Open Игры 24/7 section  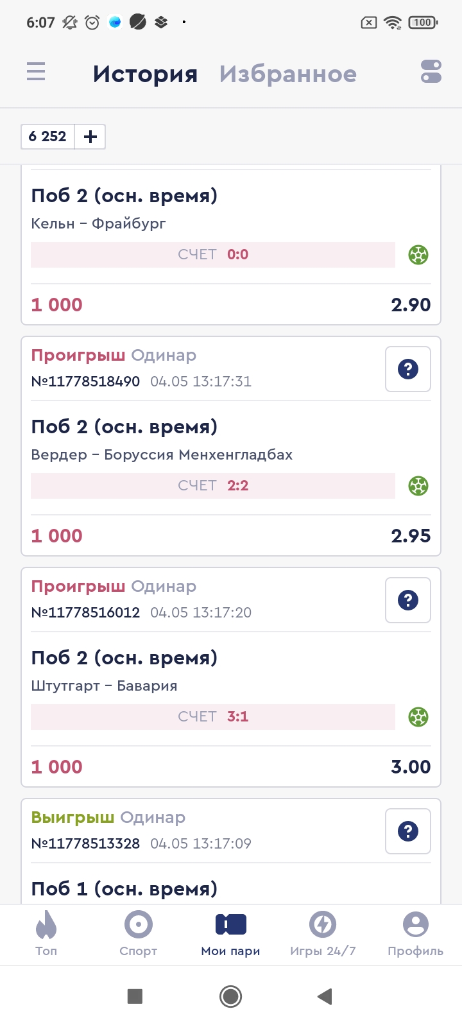pos(323,933)
